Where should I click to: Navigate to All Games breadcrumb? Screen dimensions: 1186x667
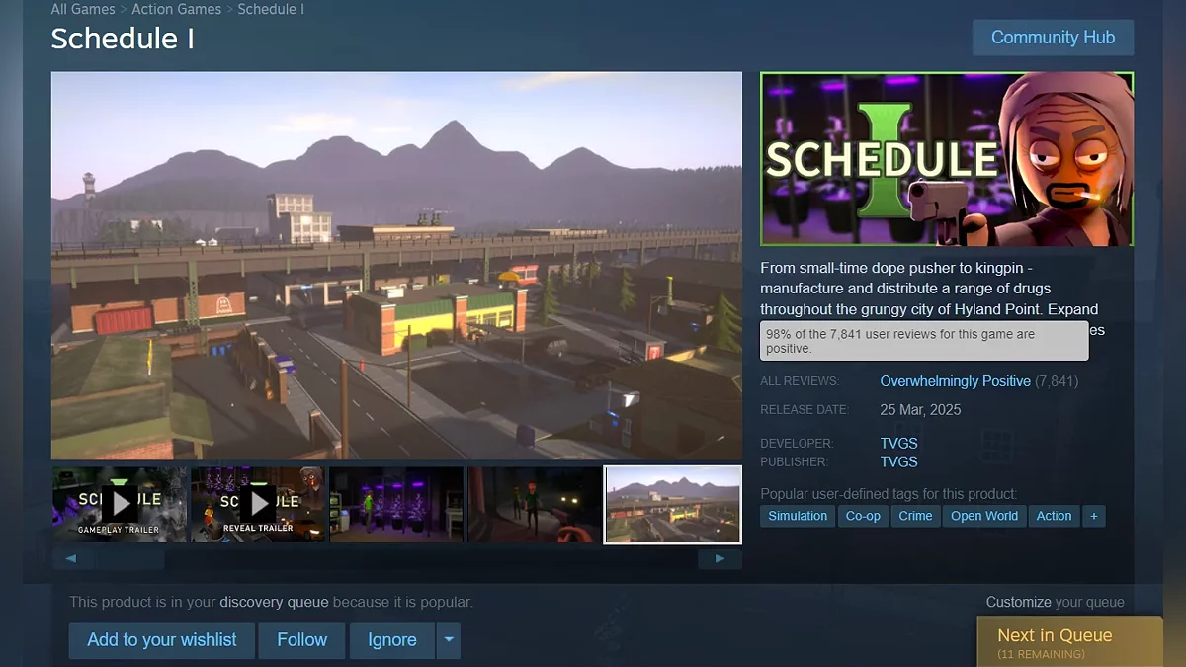[x=81, y=9]
